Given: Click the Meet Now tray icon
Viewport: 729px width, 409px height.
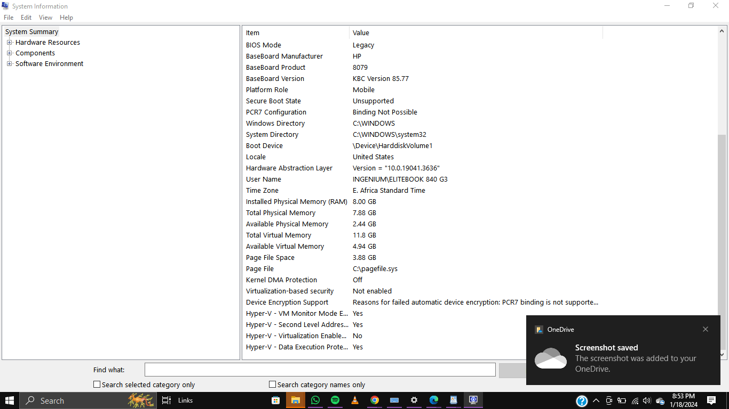Looking at the screenshot, I should [609, 400].
